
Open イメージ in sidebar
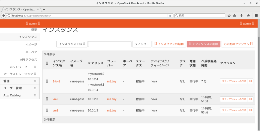(31, 44)
